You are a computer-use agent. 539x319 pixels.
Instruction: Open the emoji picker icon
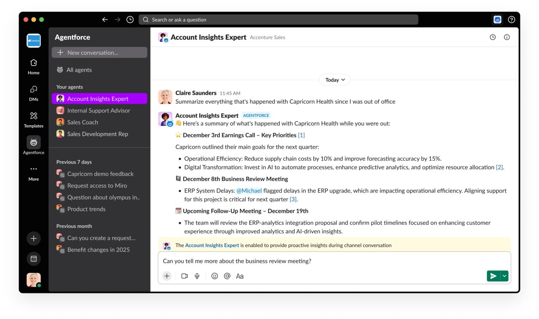pyautogui.click(x=214, y=276)
